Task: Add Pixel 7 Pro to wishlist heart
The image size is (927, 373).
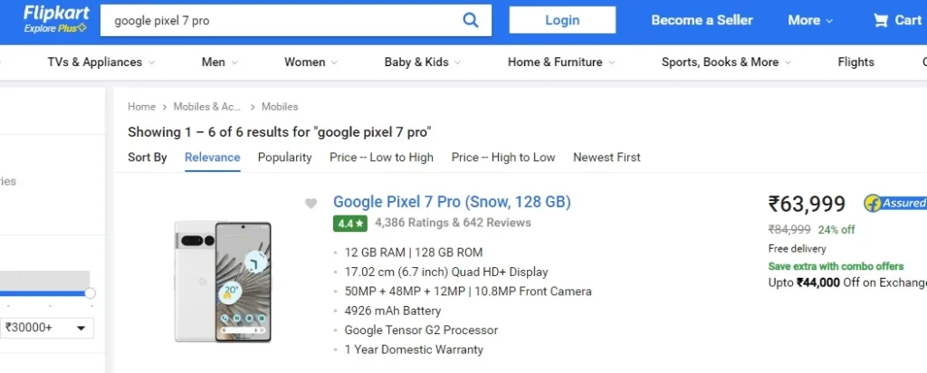Action: [x=311, y=204]
